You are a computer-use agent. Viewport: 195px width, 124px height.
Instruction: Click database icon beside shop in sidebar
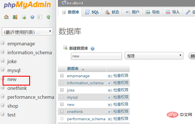click(3, 105)
